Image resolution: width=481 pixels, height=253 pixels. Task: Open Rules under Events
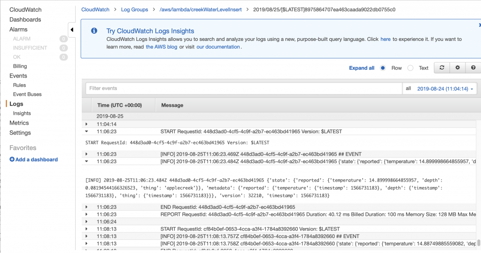coord(19,86)
